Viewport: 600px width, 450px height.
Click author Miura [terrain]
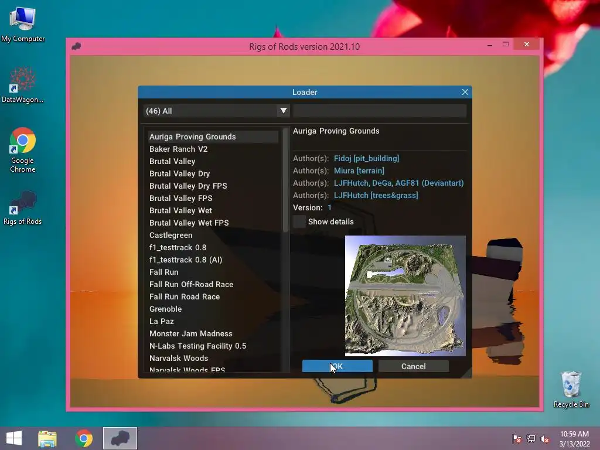click(359, 171)
